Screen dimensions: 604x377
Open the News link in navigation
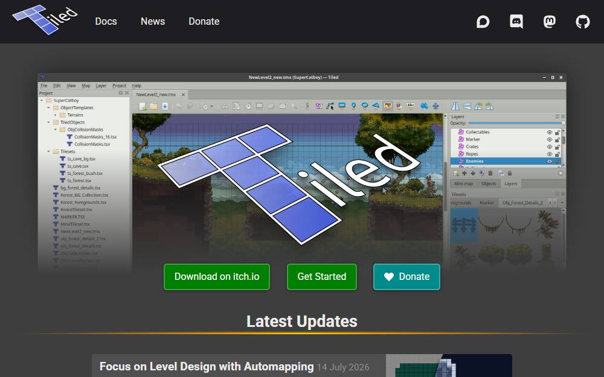pos(153,22)
